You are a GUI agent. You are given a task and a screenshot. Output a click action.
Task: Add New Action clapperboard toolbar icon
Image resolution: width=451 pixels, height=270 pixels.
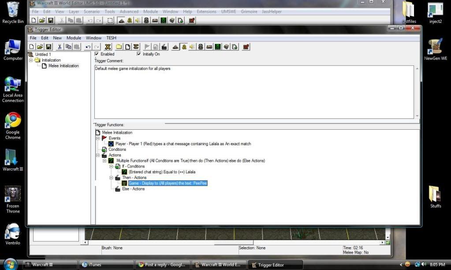click(x=164, y=47)
